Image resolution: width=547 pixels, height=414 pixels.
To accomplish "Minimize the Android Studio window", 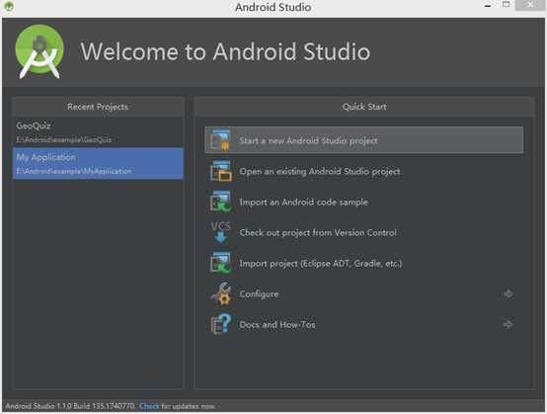I will pos(488,5).
